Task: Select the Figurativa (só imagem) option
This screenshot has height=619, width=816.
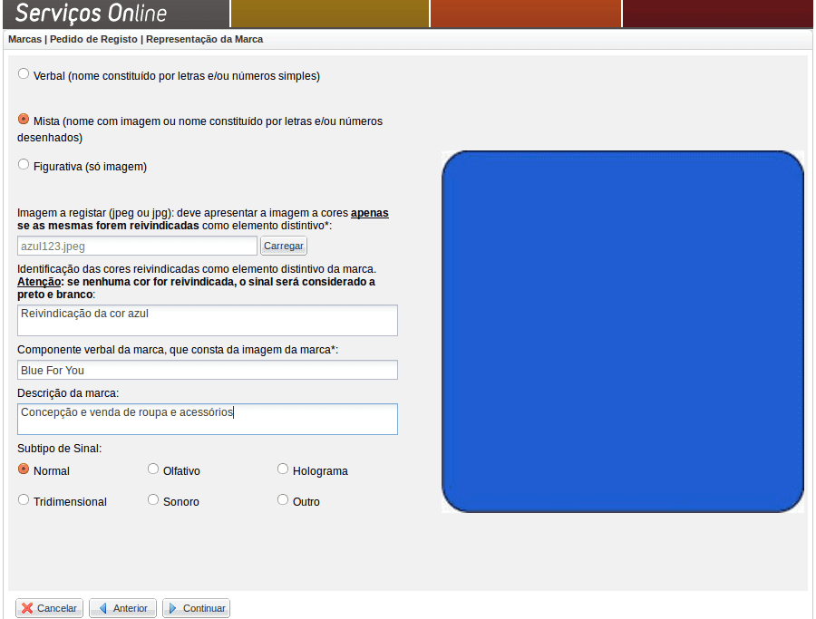Action: tap(24, 164)
